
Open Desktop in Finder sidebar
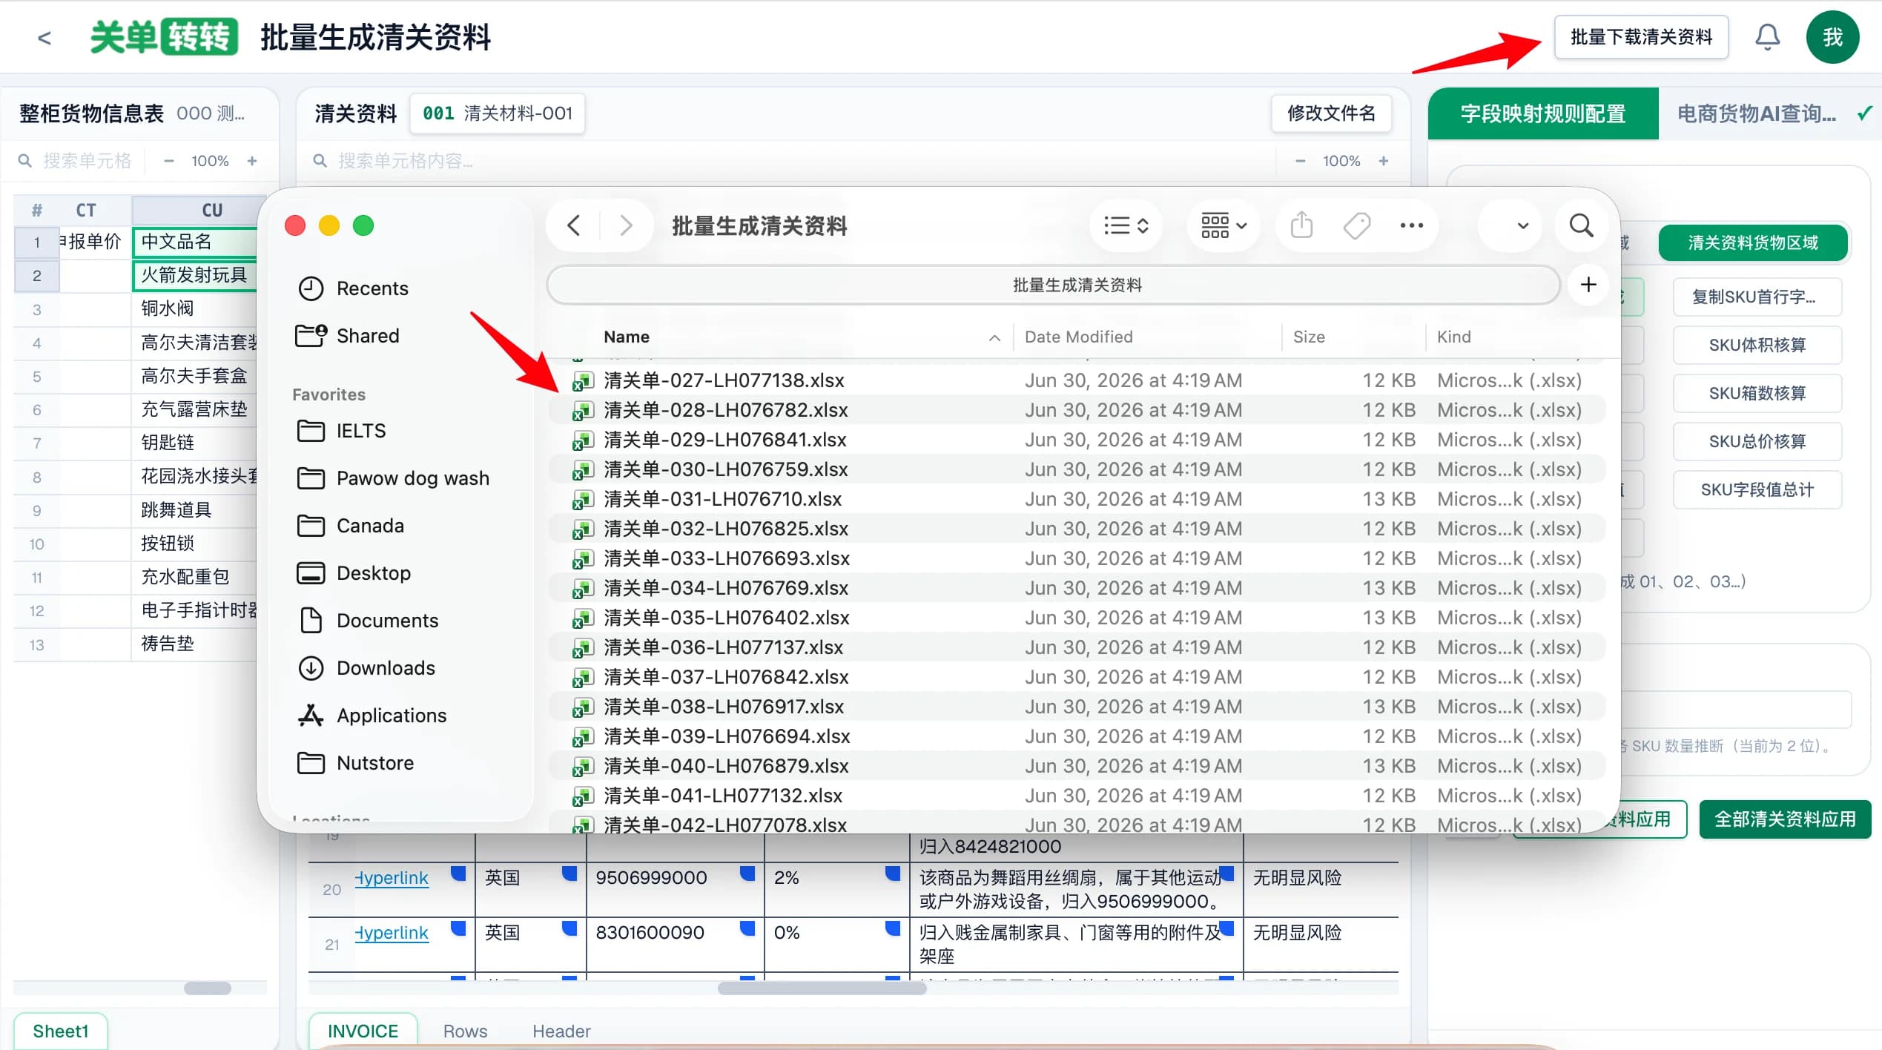tap(373, 573)
